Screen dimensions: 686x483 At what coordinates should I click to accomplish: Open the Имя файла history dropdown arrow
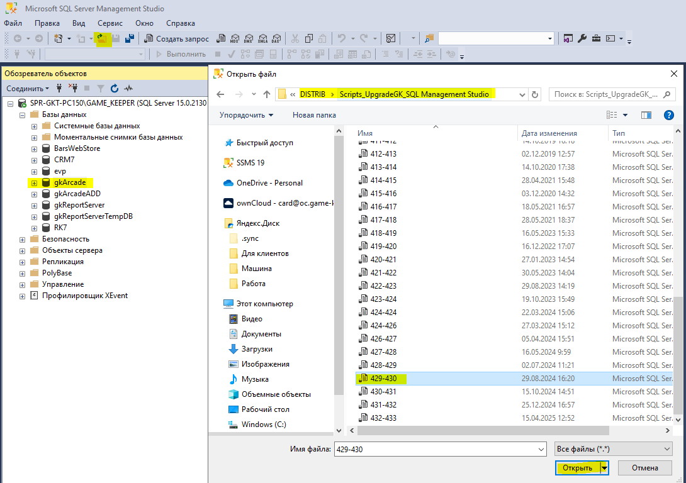[x=541, y=449]
